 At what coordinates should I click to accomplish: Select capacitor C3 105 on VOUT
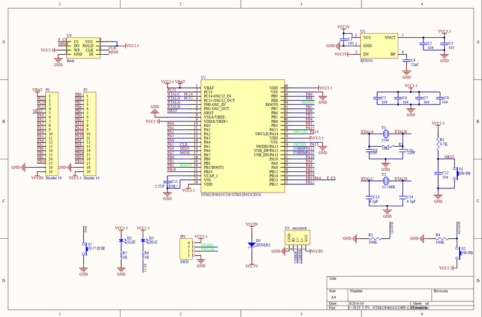[444, 44]
